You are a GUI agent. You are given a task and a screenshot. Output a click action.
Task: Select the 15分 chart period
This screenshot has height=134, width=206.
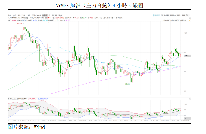28,15
